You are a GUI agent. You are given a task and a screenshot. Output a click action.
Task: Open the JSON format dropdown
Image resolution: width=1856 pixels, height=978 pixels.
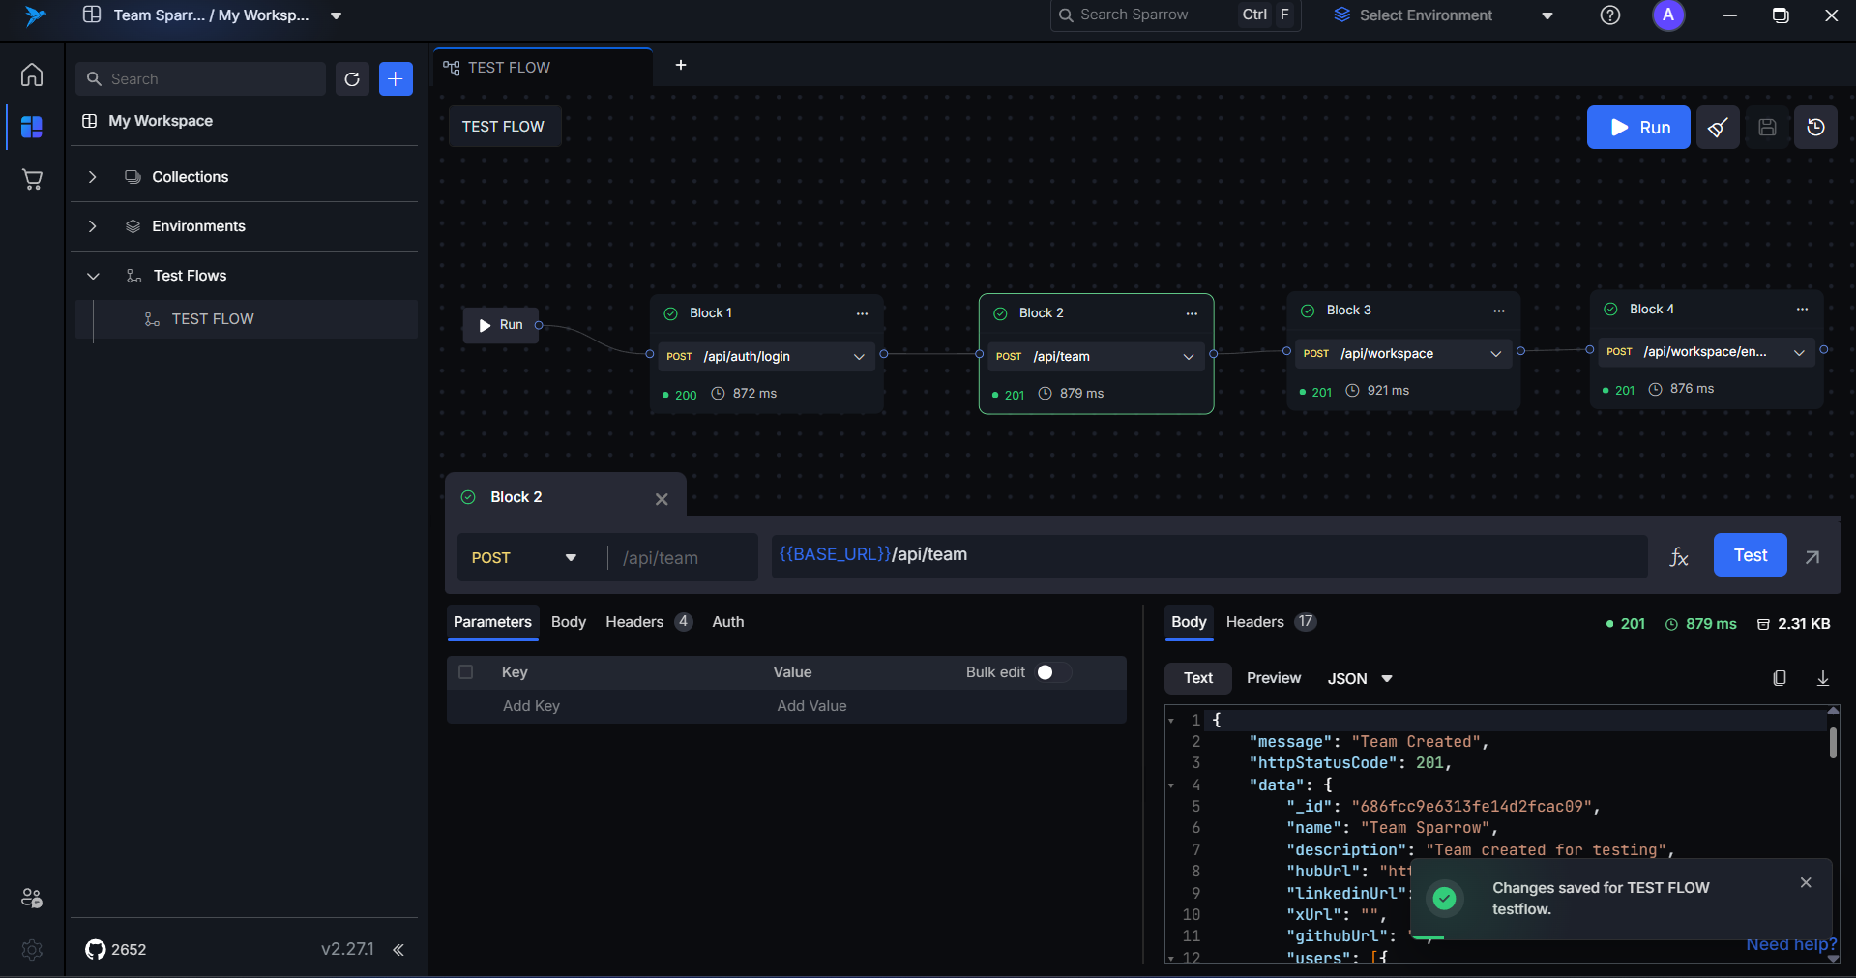point(1360,679)
